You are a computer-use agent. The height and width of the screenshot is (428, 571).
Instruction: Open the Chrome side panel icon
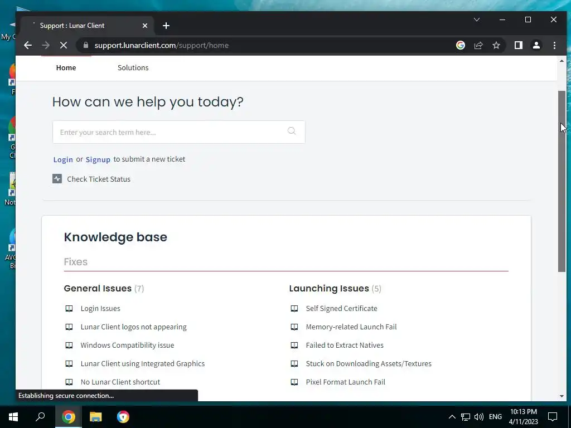(519, 45)
